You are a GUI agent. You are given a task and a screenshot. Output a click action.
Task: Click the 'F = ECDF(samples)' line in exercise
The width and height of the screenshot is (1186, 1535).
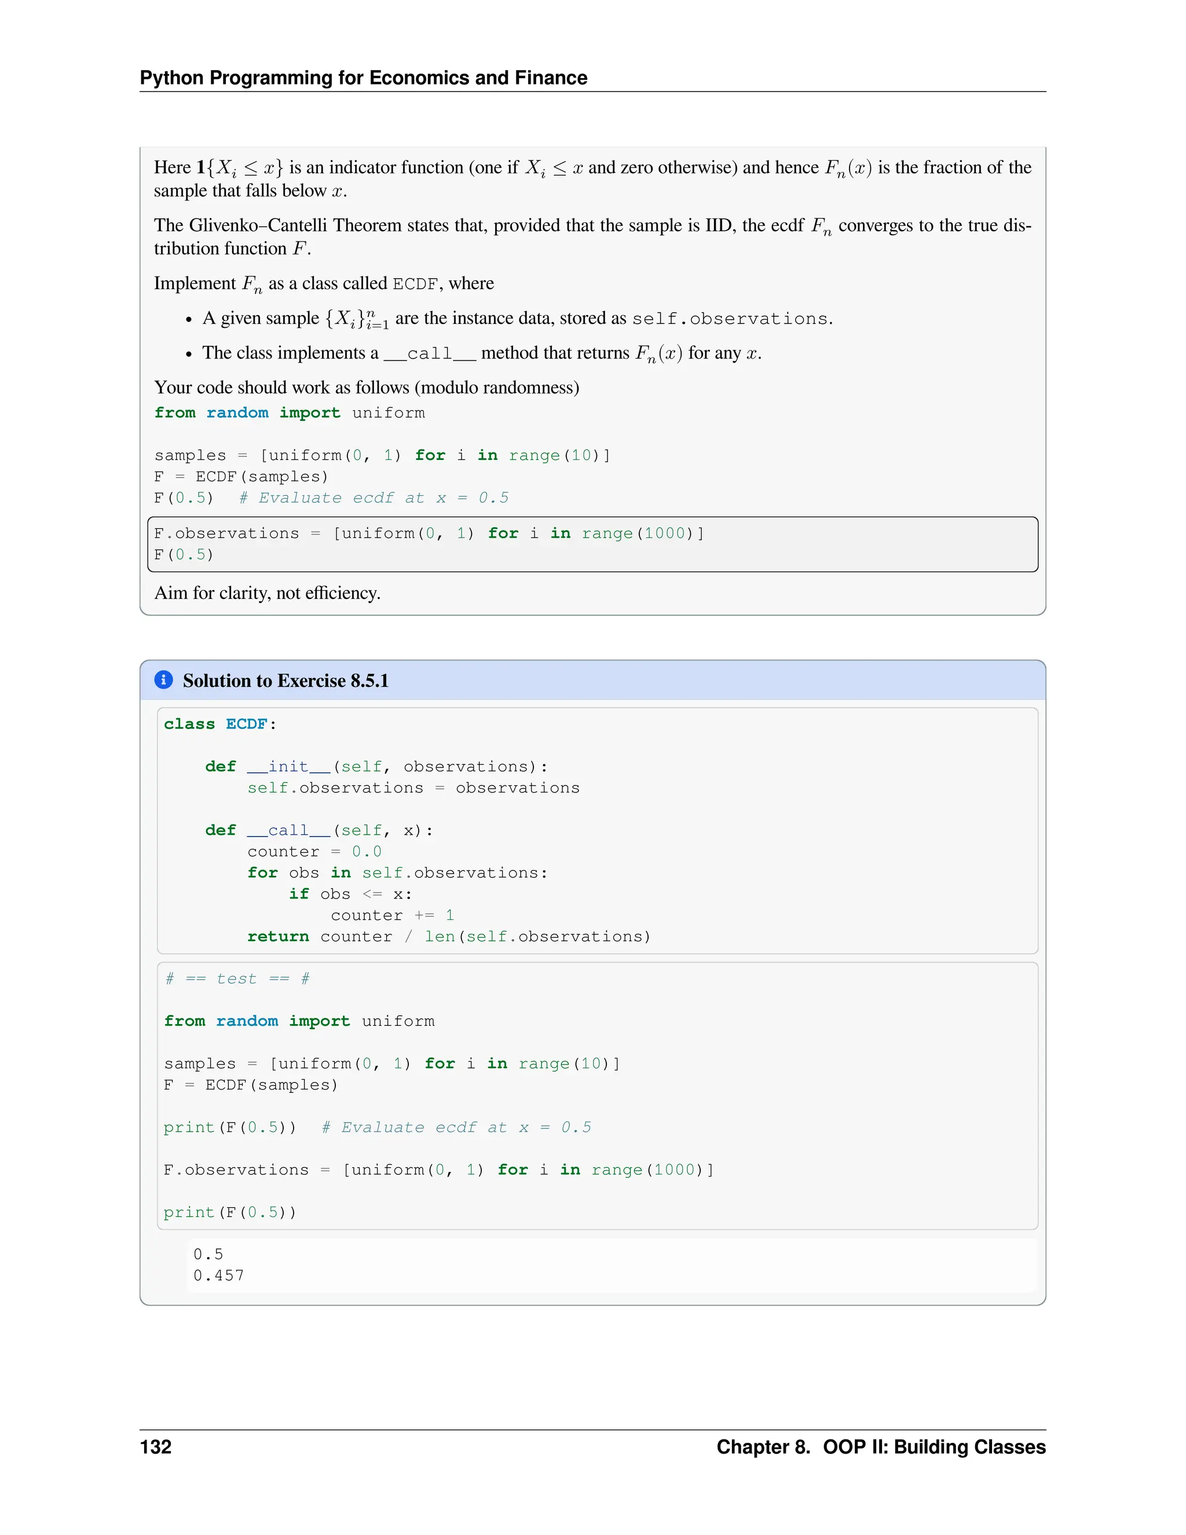pyautogui.click(x=241, y=477)
